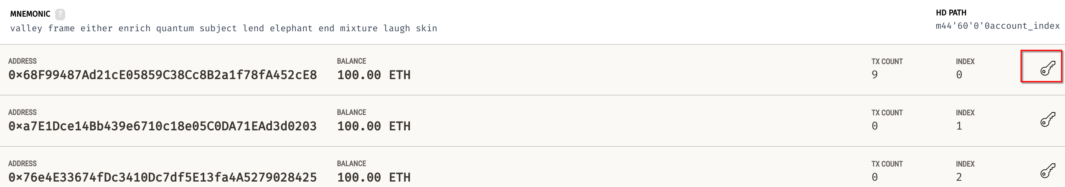Click the mnemonic help question mark icon
This screenshot has height=187, width=1065.
(60, 14)
